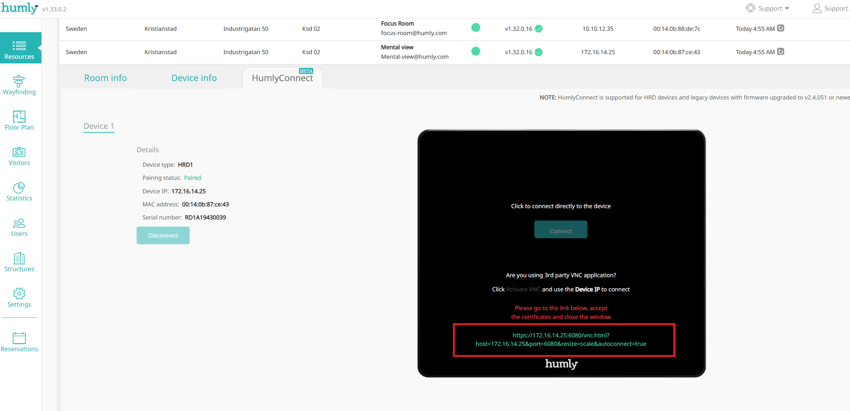Open the Structures sidebar section
Viewport: 850px width, 411px height.
[x=19, y=262]
